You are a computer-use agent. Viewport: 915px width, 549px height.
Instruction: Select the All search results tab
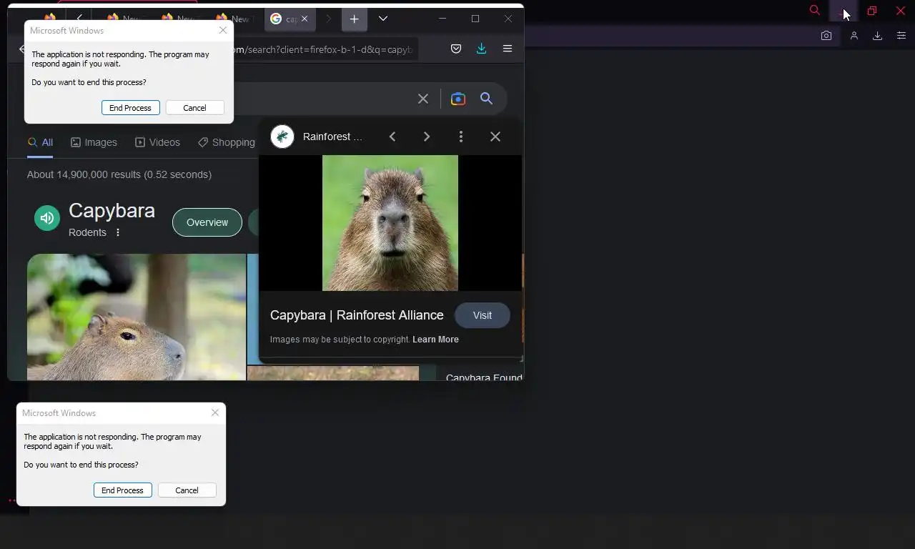(x=41, y=142)
